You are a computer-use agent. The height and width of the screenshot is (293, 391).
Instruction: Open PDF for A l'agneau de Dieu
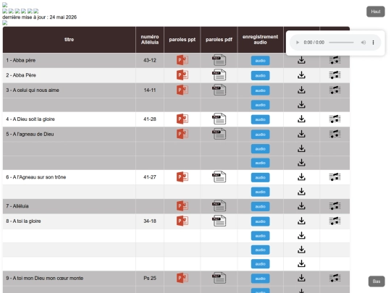[219, 134]
